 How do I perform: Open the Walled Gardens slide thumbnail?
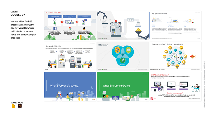(x=70, y=25)
